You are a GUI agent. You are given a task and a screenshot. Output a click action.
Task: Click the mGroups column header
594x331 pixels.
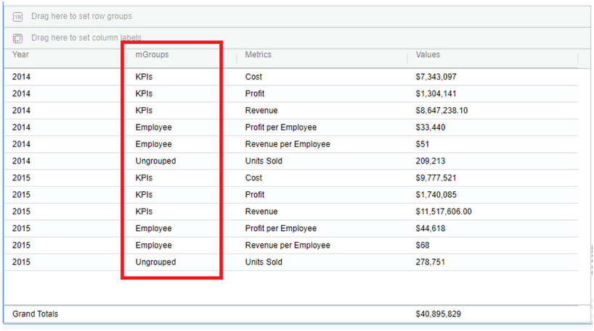click(152, 54)
